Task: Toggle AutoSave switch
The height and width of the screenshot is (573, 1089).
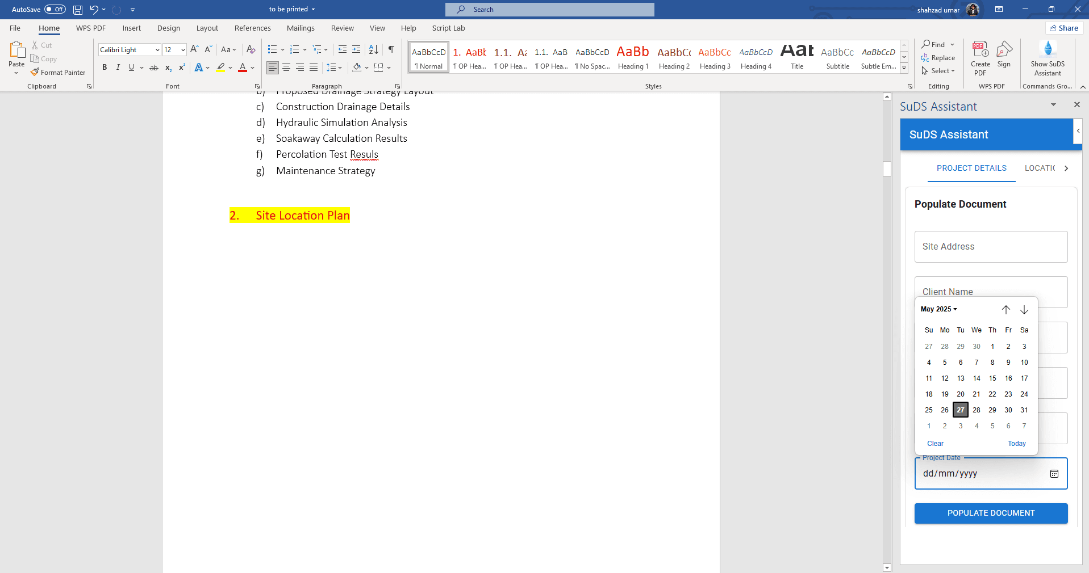Action: [x=55, y=10]
